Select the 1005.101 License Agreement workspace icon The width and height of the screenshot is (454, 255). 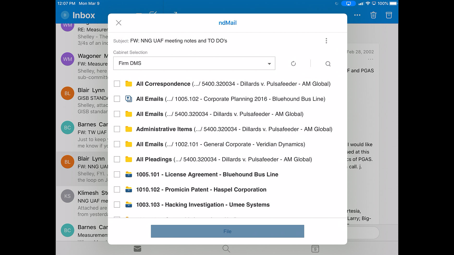(129, 175)
